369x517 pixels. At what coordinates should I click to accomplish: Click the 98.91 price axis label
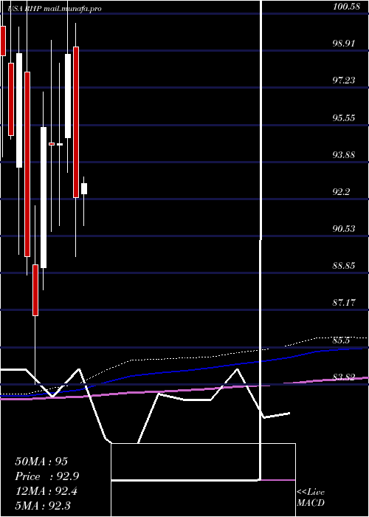(344, 43)
